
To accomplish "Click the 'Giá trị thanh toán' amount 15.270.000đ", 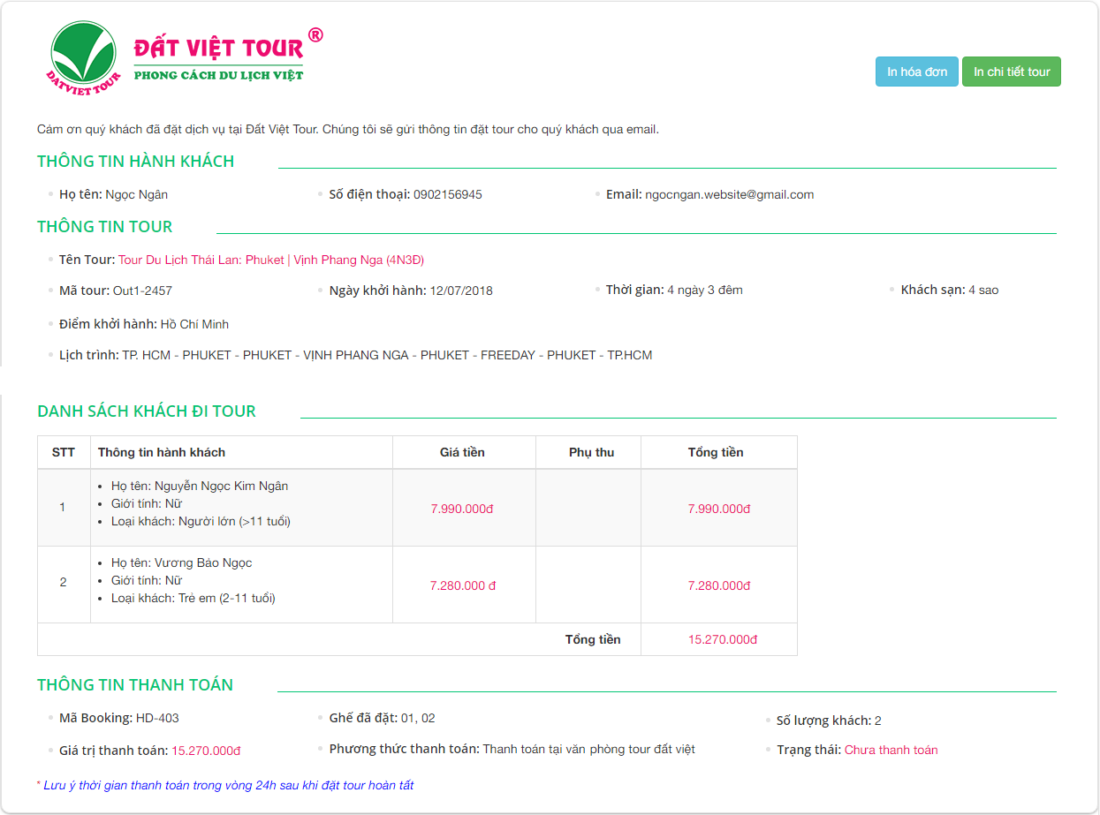I will (x=206, y=751).
